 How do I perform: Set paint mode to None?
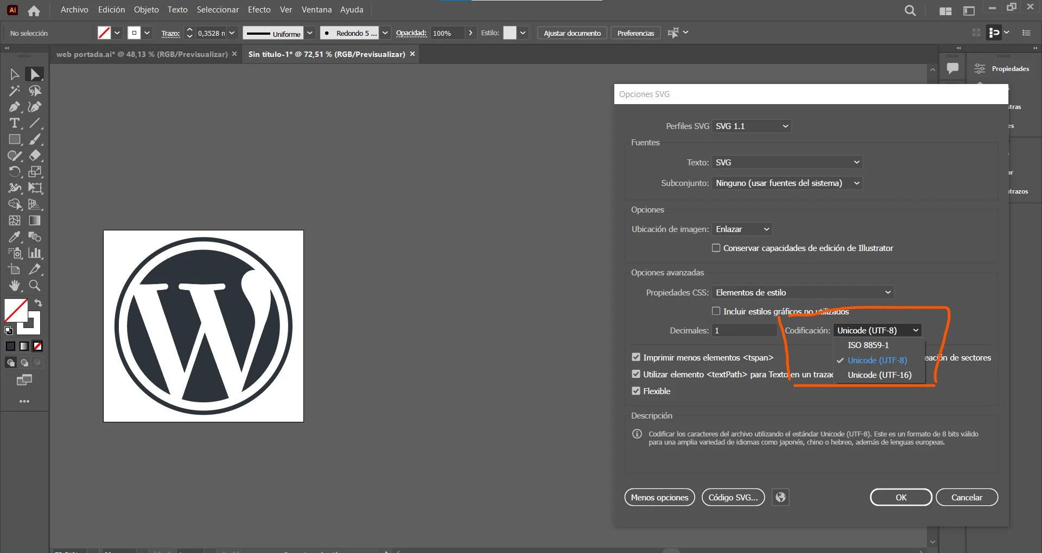(x=37, y=346)
